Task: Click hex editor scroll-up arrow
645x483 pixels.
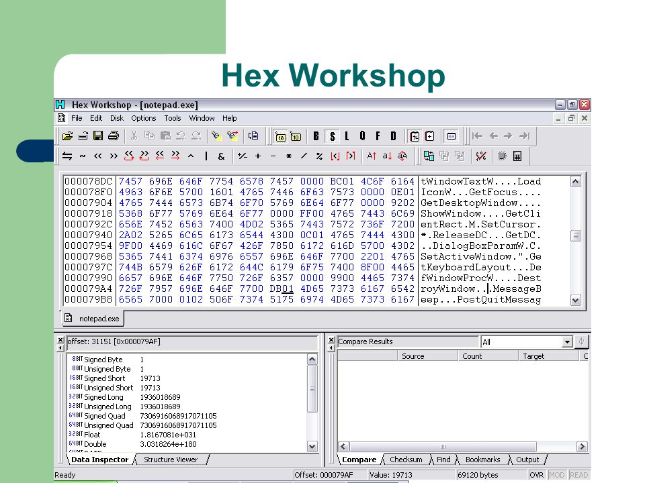Action: (x=576, y=182)
